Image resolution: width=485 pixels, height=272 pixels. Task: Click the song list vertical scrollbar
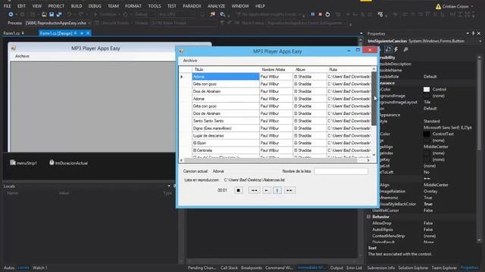pos(374,112)
